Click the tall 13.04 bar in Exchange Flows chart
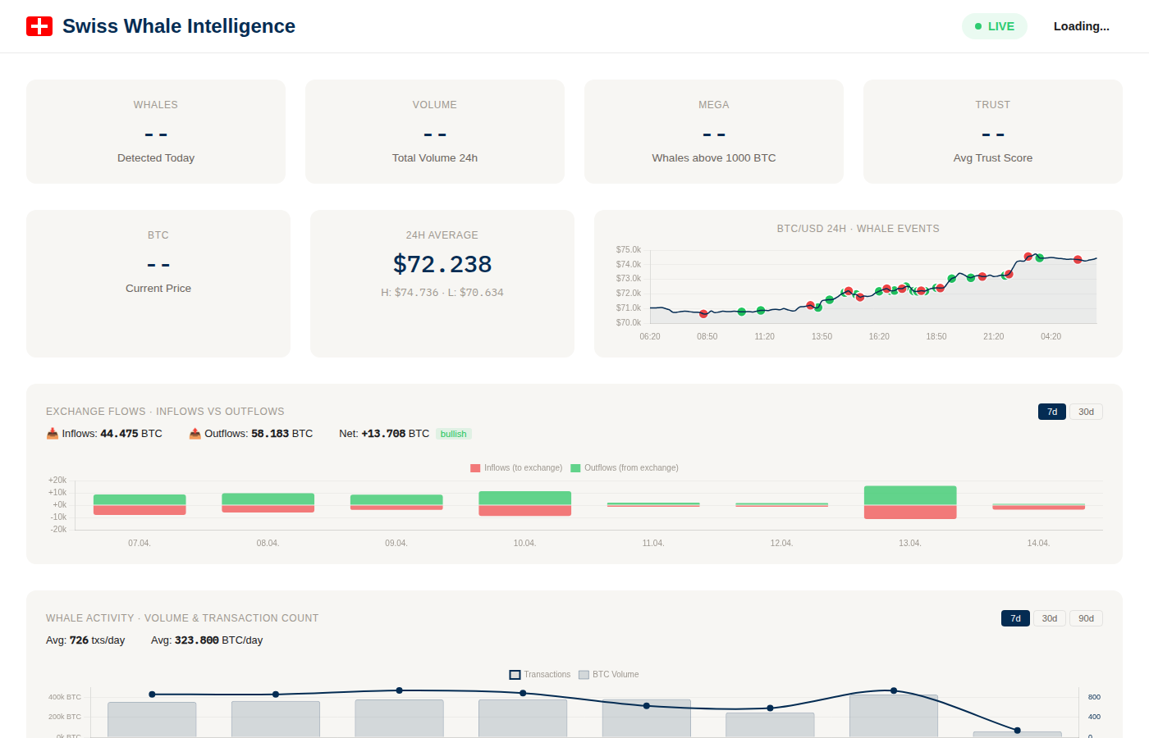This screenshot has width=1149, height=738. click(909, 503)
